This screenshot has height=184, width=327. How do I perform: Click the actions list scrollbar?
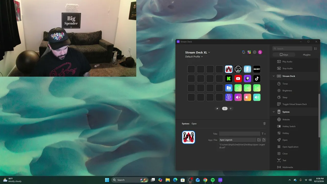[319, 116]
